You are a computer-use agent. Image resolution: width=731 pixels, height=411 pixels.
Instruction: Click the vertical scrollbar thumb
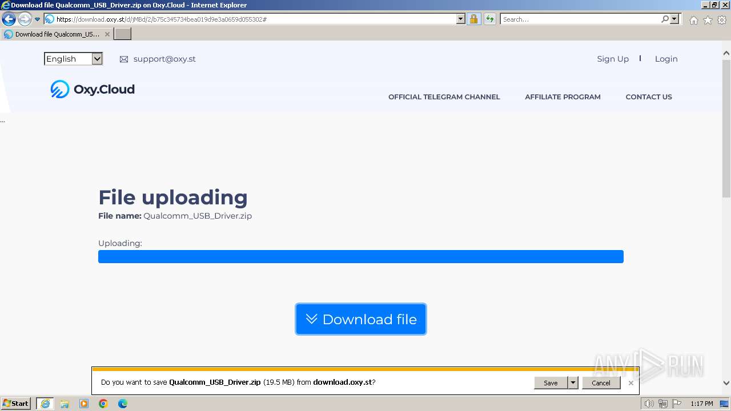(726, 128)
